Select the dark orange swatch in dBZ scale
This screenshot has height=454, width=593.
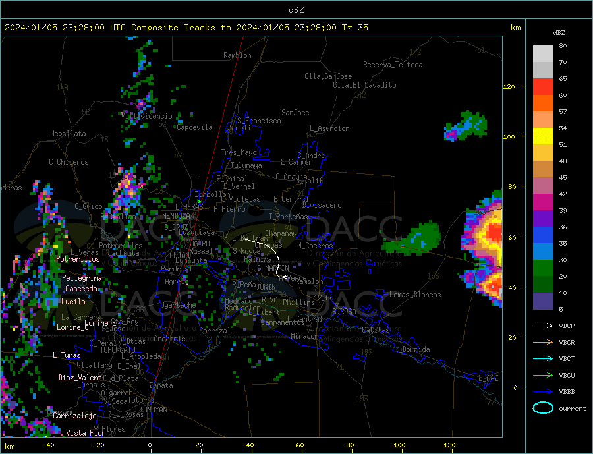coord(543,103)
